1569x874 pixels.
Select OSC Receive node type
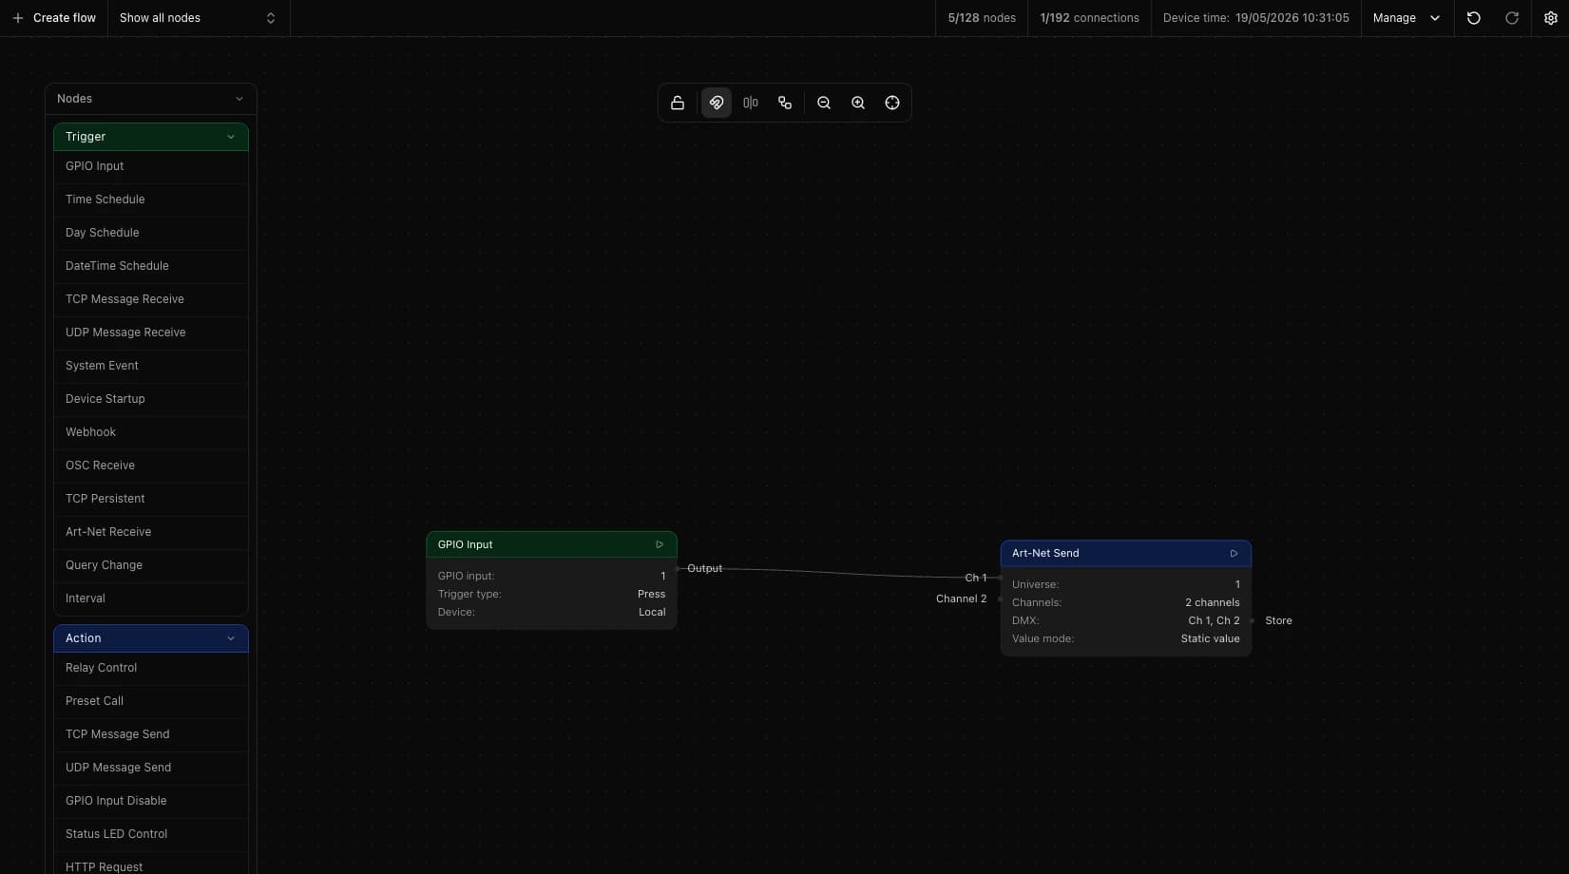[151, 465]
